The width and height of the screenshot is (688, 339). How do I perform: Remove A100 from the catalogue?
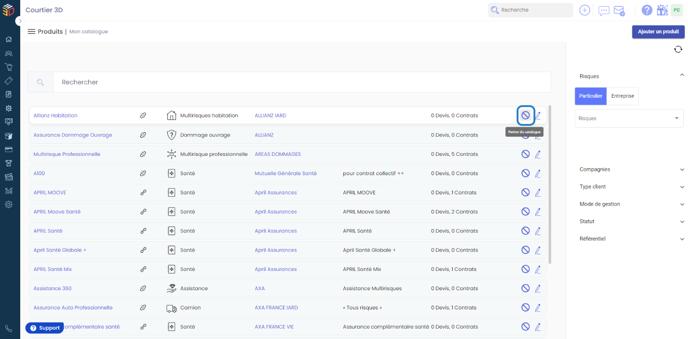526,173
